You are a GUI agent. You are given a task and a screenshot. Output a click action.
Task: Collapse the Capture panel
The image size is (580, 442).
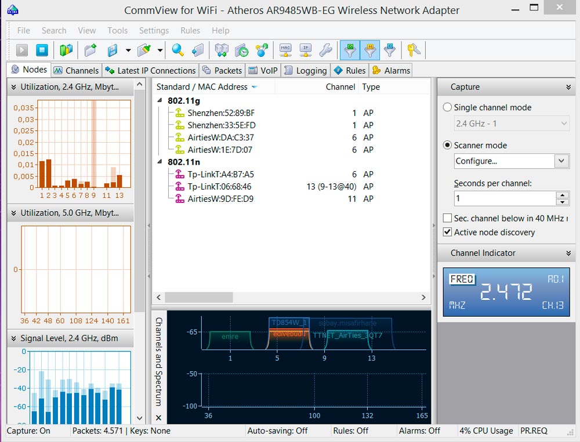coord(568,87)
